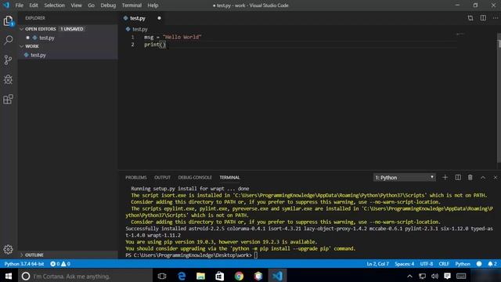Screen dimensions: 501x282
Task: Change encoding via UTF-8
Action: (x=426, y=264)
